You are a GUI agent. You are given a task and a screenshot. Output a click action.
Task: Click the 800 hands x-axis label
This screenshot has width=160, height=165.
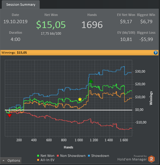pos(64,140)
